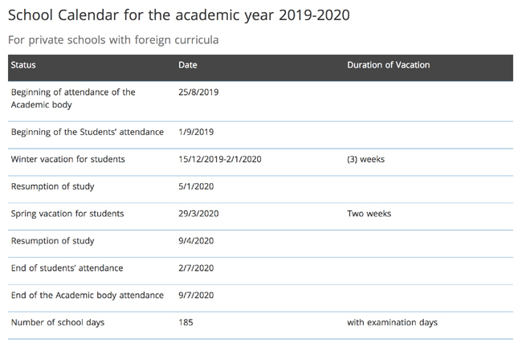Click the Number of school days row
Viewport: 522px width, 347px height.
point(260,325)
